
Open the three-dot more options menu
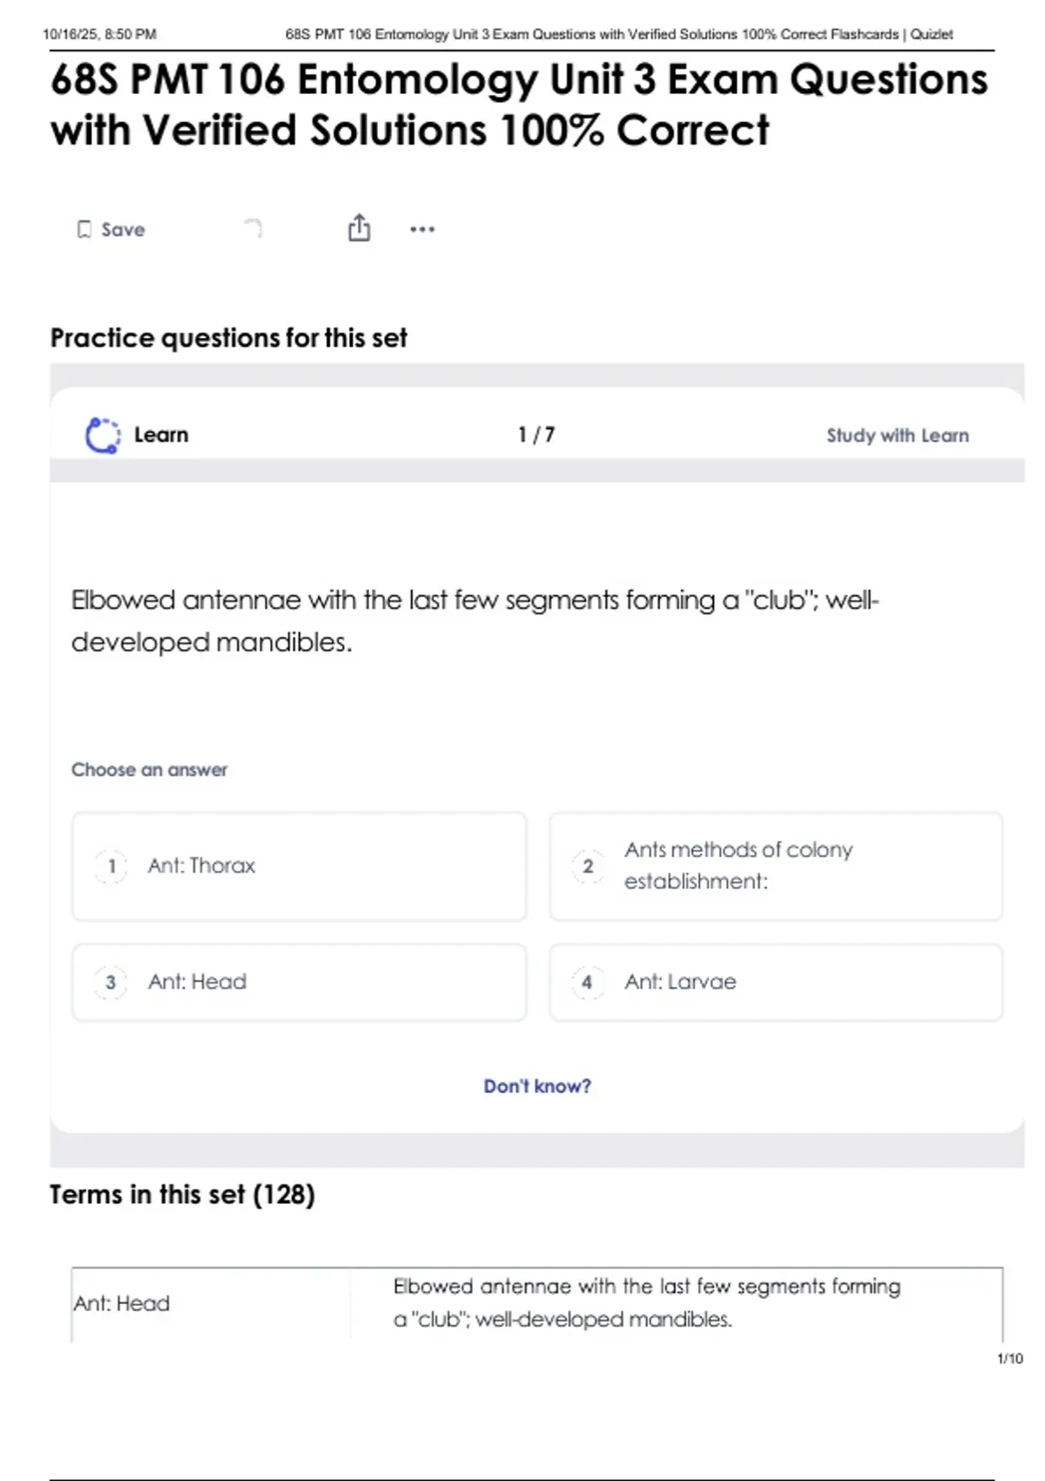(422, 229)
